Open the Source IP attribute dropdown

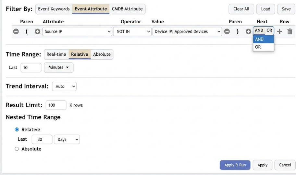click(77, 31)
